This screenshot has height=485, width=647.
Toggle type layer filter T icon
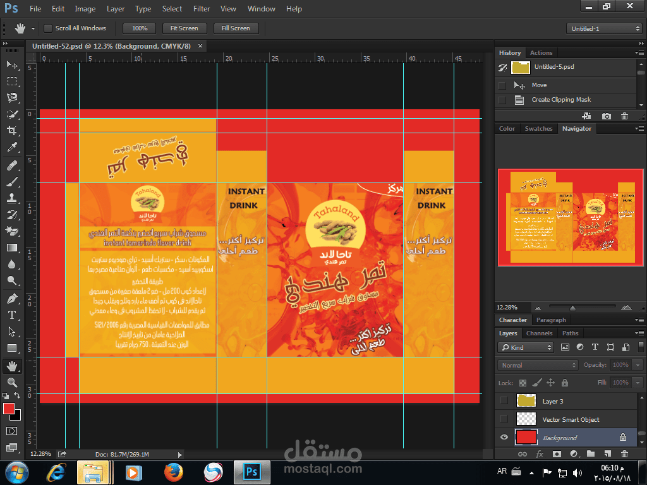(x=595, y=347)
